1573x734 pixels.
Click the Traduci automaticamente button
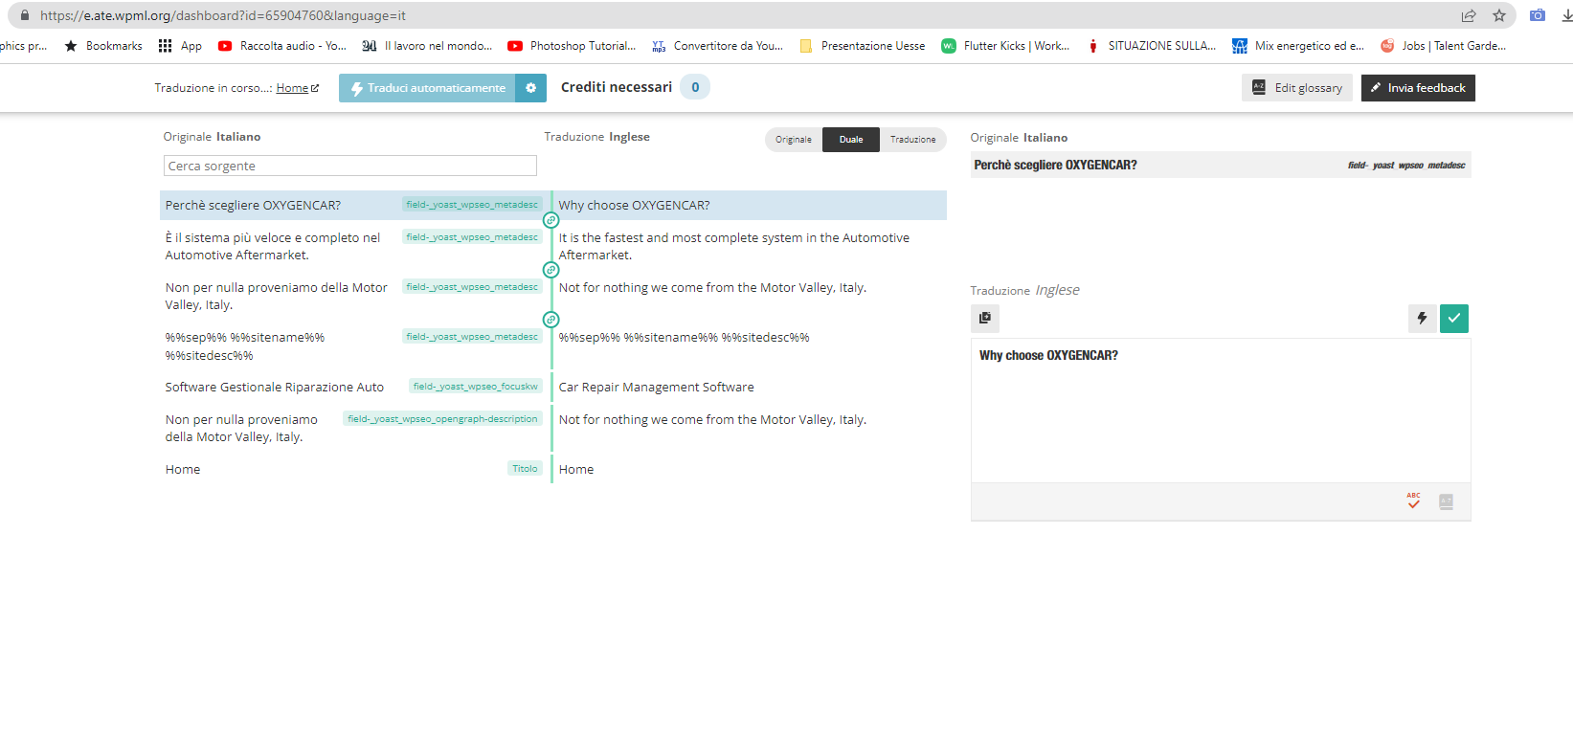pos(427,88)
